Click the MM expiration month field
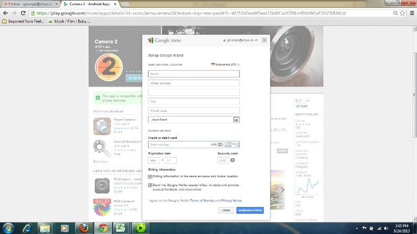 [154, 161]
